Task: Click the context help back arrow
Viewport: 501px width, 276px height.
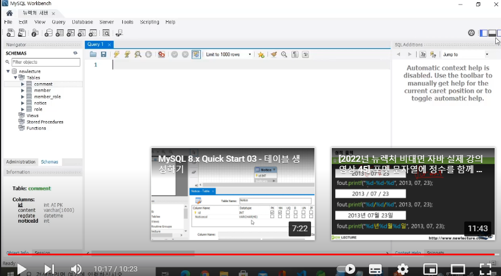Action: pyautogui.click(x=398, y=55)
